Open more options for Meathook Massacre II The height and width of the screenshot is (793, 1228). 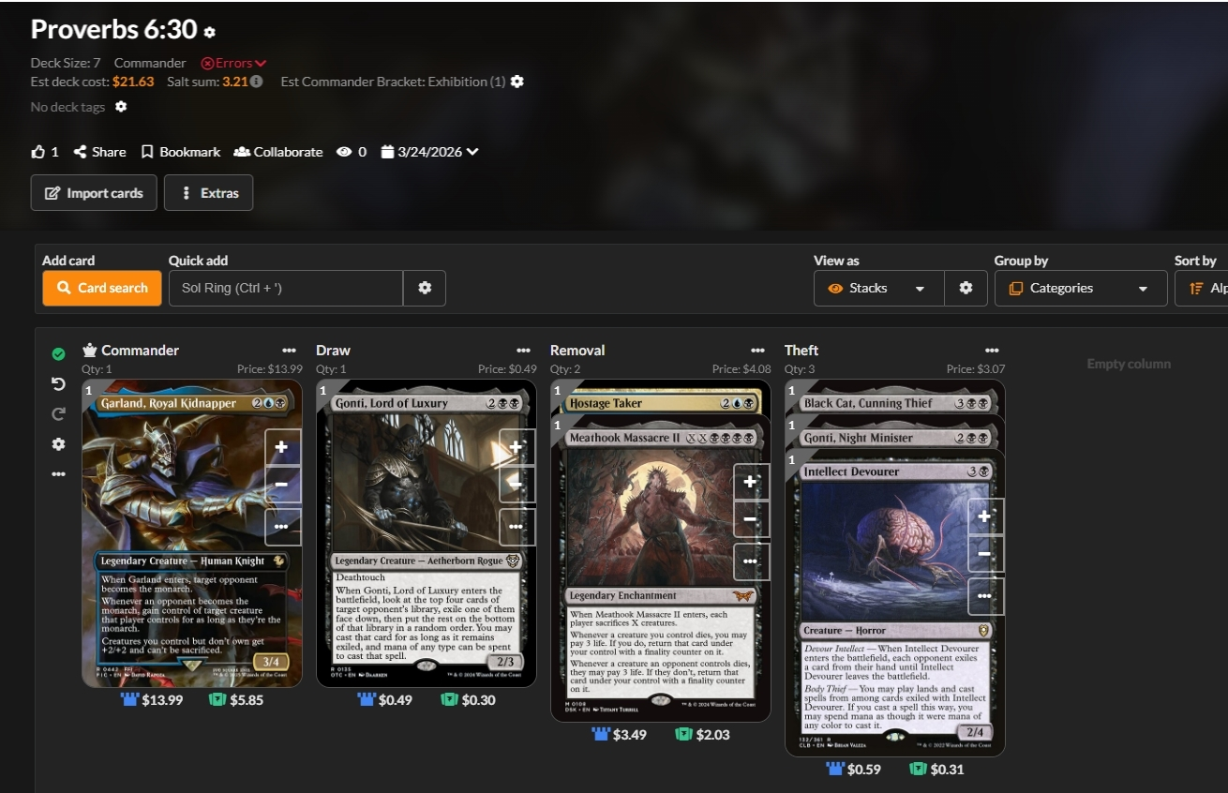coord(751,561)
